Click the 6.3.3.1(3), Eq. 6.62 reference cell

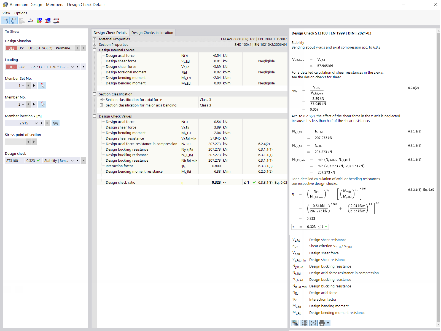click(x=273, y=182)
